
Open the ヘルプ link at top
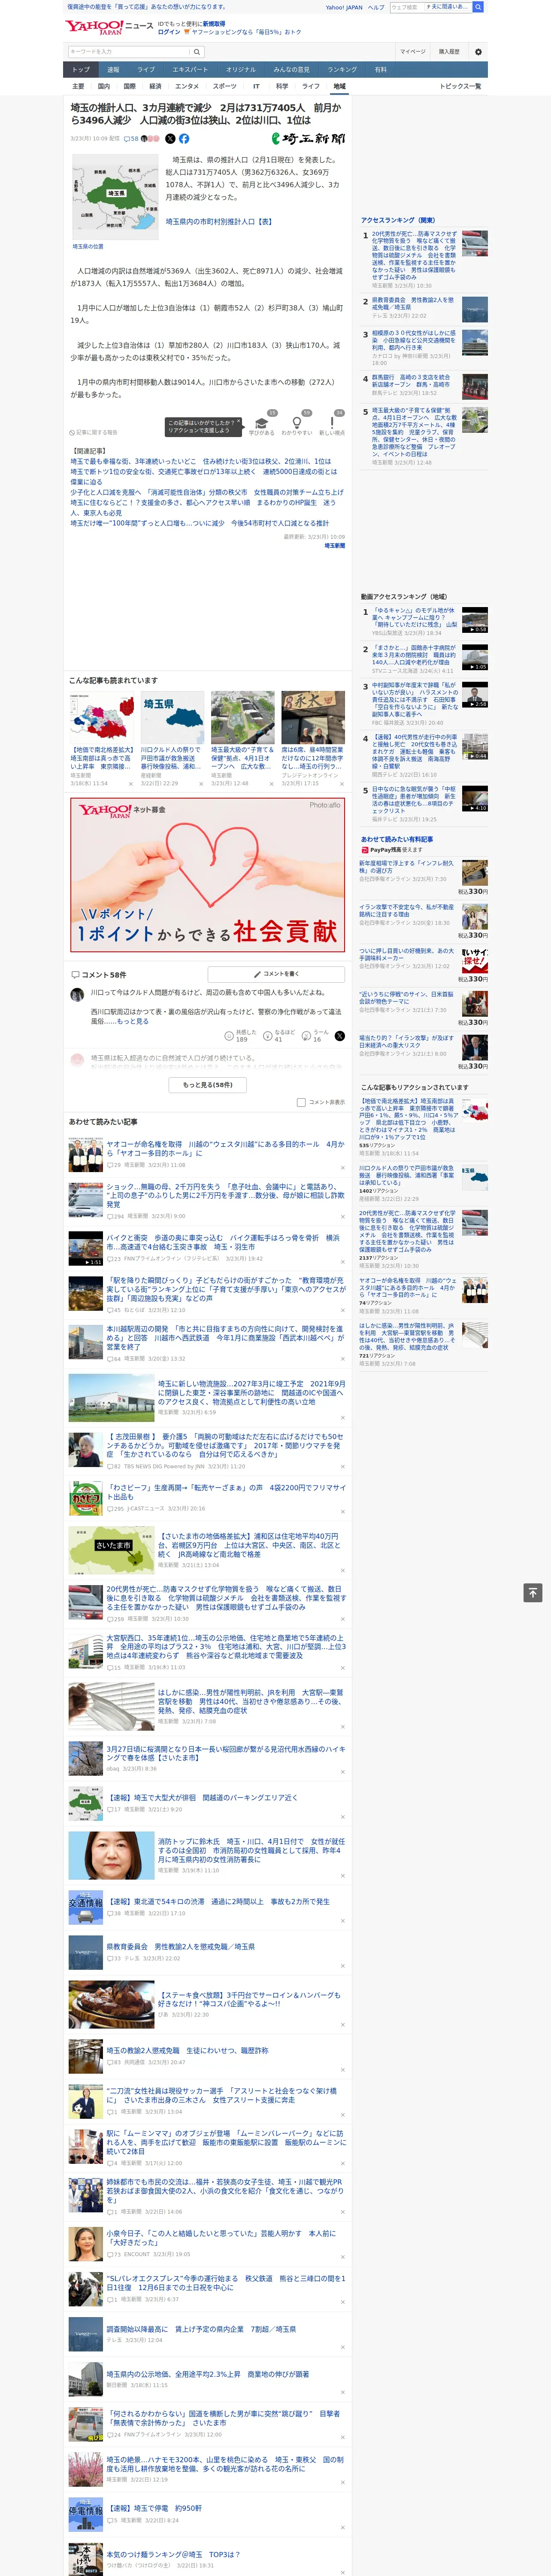tap(376, 7)
